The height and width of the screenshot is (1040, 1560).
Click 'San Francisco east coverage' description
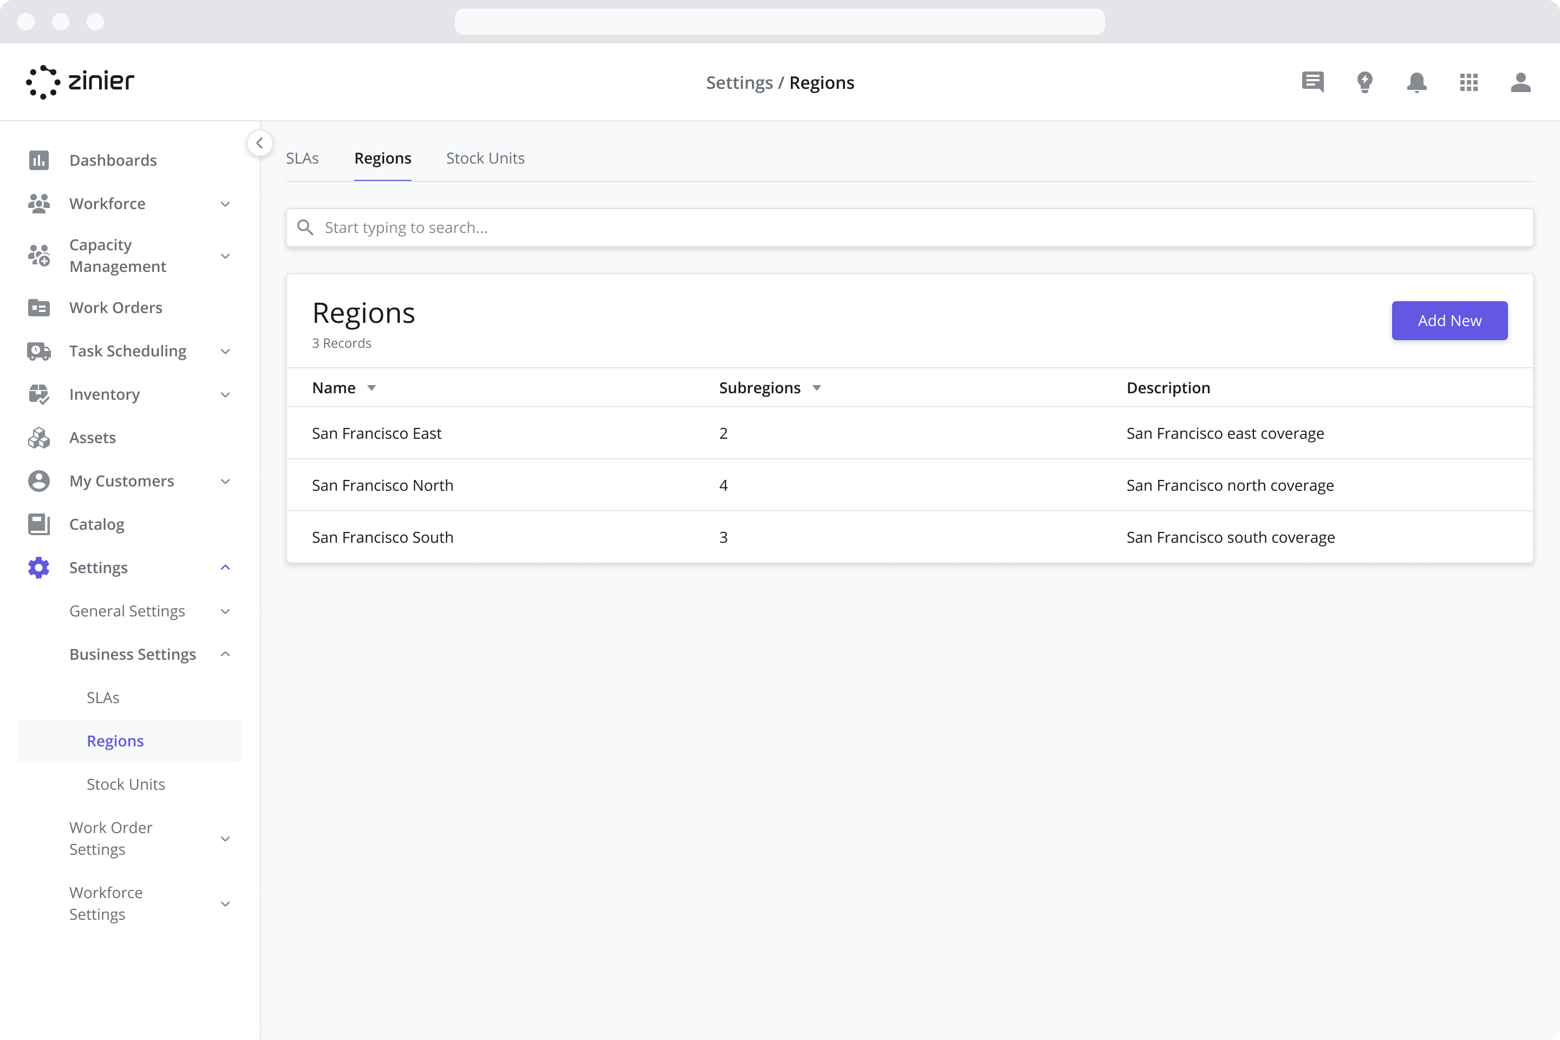tap(1225, 433)
